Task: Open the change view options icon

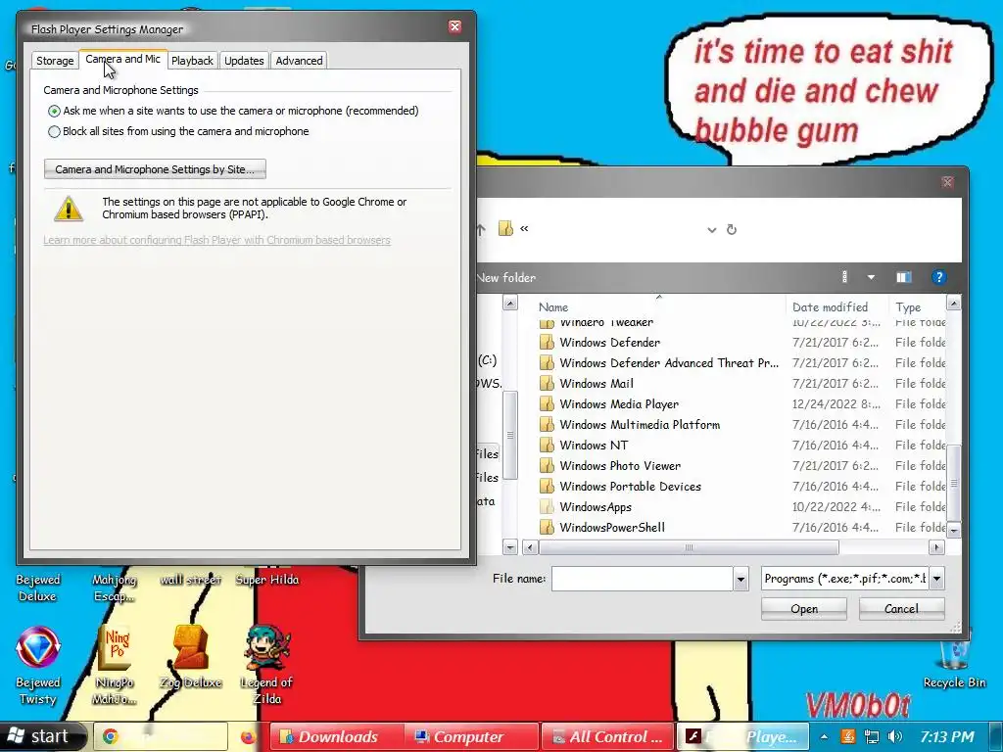Action: [845, 277]
